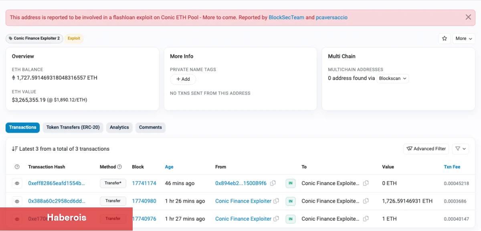Image resolution: width=481 pixels, height=231 pixels.
Task: Click the IN badge in the 1 hr 26 mins row
Action: (291, 201)
